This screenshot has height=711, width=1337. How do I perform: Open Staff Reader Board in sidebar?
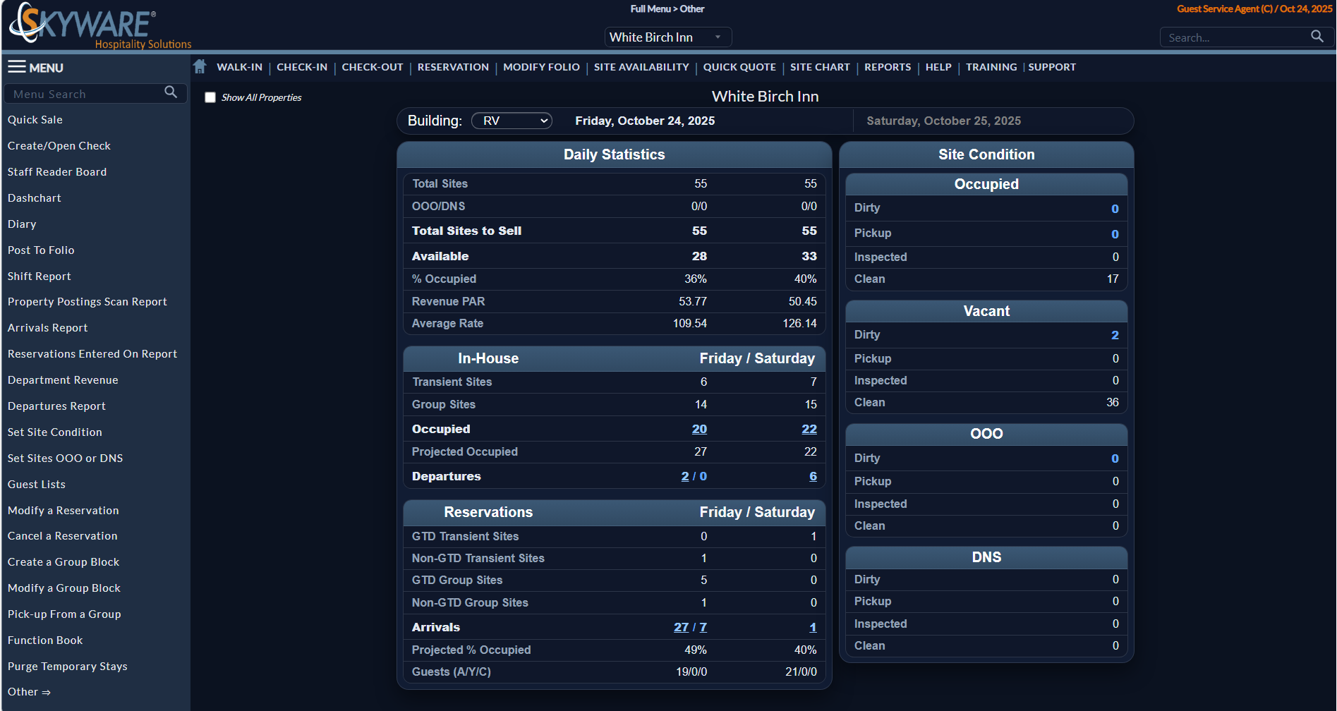tap(57, 172)
